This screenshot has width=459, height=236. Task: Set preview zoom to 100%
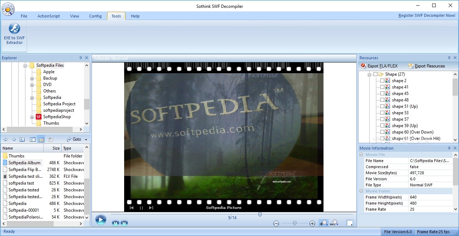tap(334, 223)
